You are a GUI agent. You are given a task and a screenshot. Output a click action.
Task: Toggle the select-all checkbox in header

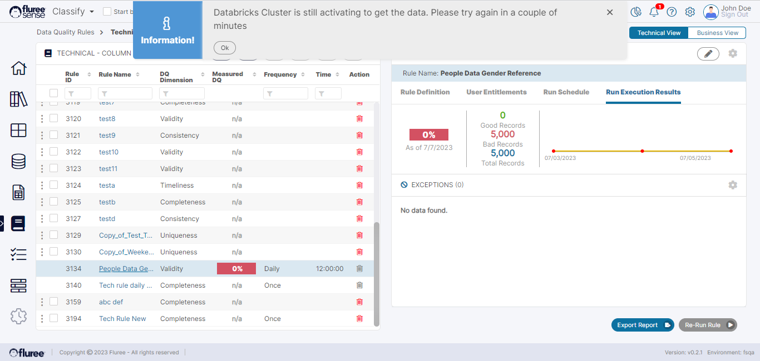pos(54,93)
